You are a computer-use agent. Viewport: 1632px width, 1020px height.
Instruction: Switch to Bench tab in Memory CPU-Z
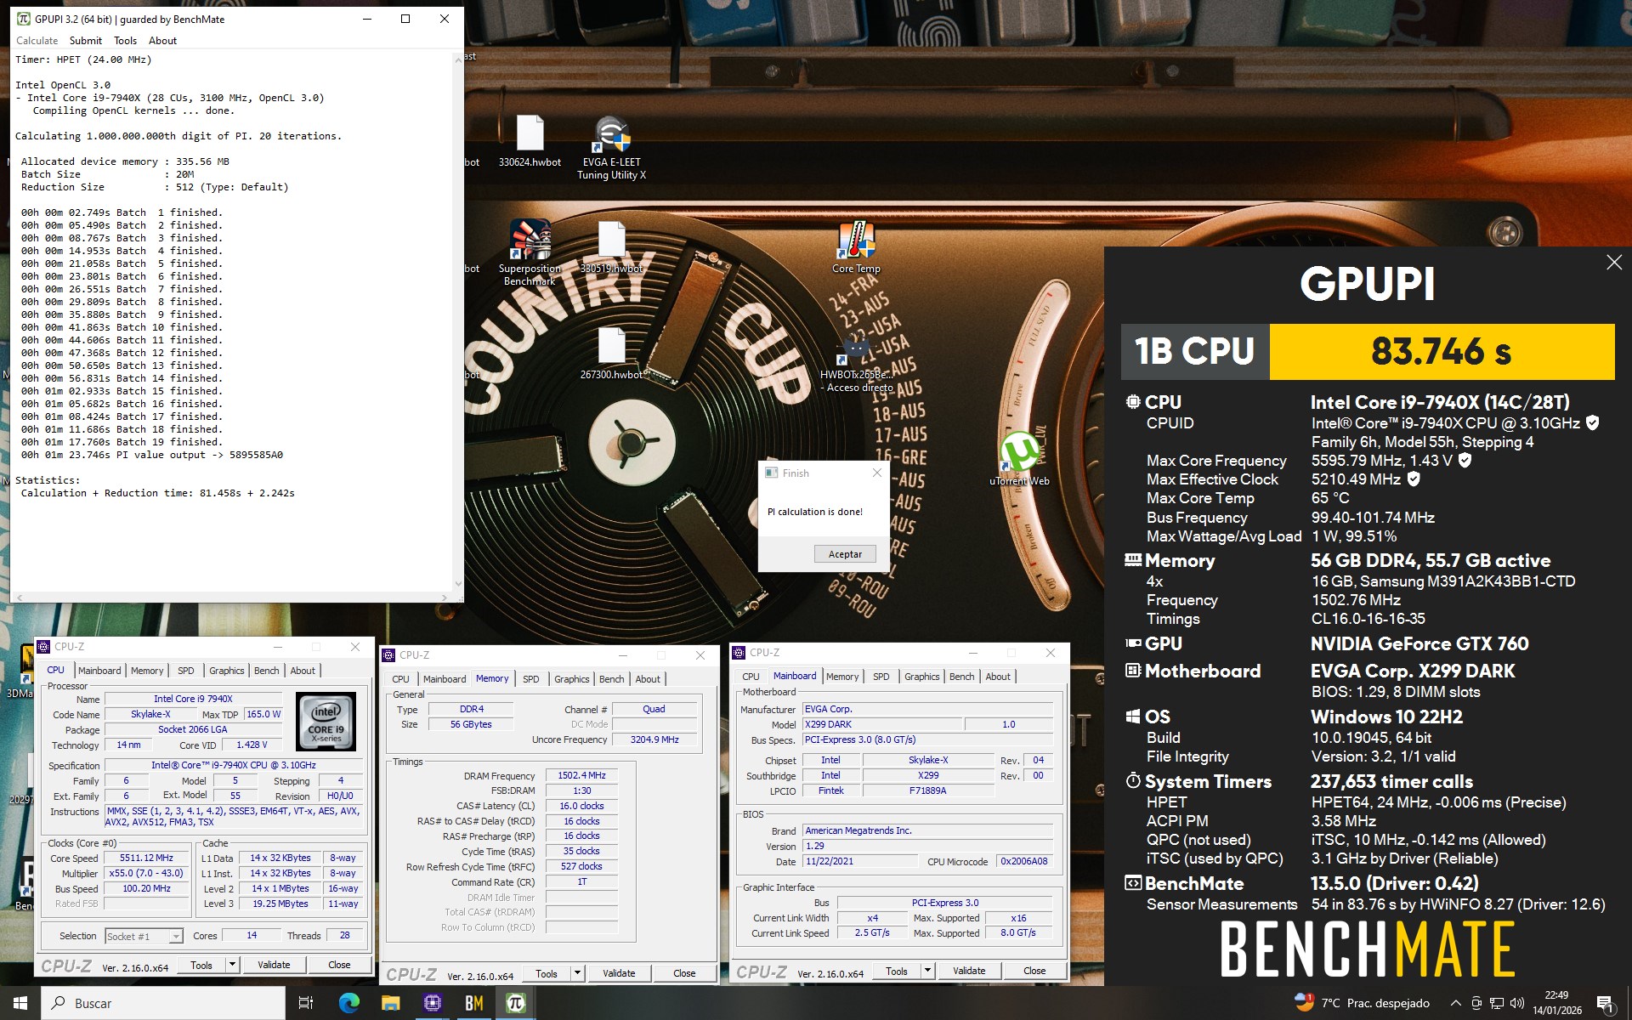(611, 679)
